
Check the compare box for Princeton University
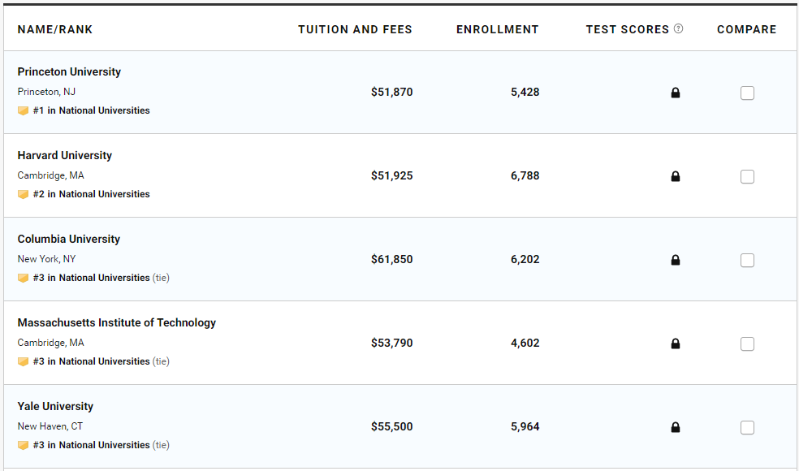click(x=747, y=93)
